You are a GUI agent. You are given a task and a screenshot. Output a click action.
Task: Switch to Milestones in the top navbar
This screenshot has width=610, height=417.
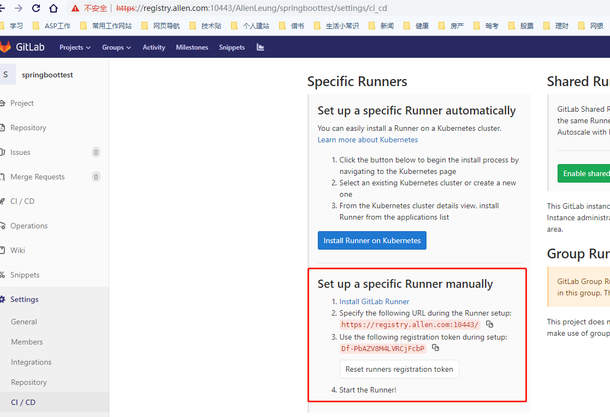tap(192, 47)
